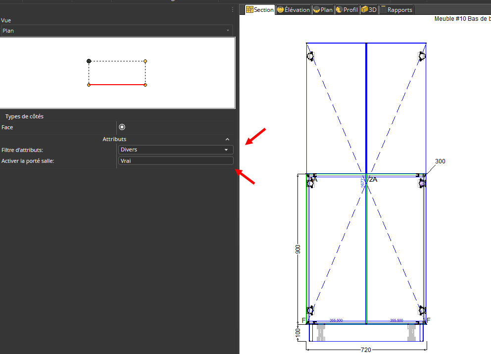Open the Vue dropdown showing Plan

point(117,31)
